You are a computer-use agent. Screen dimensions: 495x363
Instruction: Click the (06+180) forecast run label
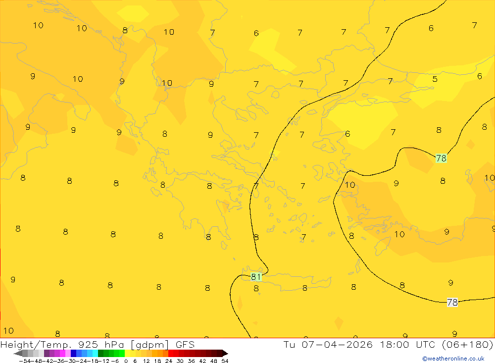click(x=467, y=345)
